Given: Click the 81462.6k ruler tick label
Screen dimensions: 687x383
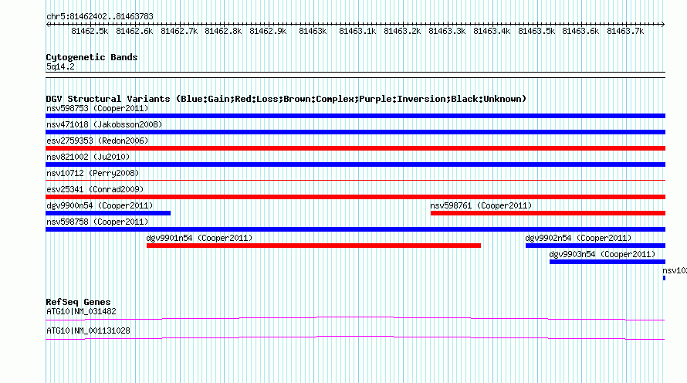Looking at the screenshot, I should [x=134, y=31].
